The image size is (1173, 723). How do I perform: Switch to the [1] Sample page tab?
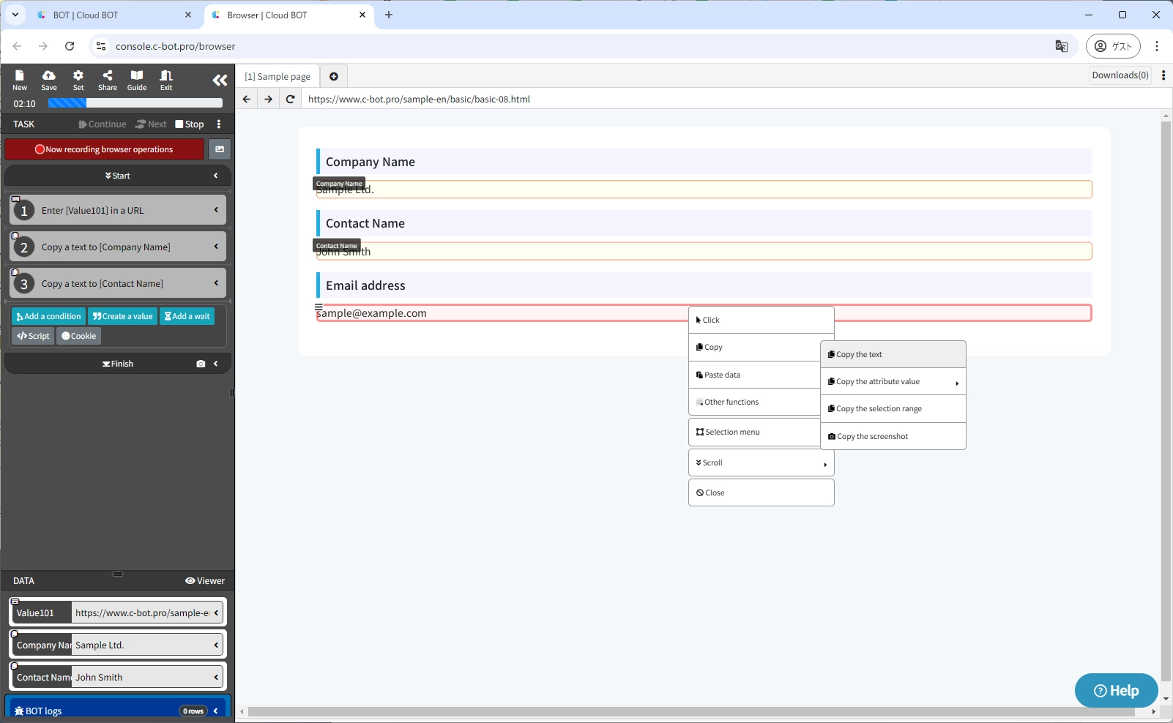point(278,77)
